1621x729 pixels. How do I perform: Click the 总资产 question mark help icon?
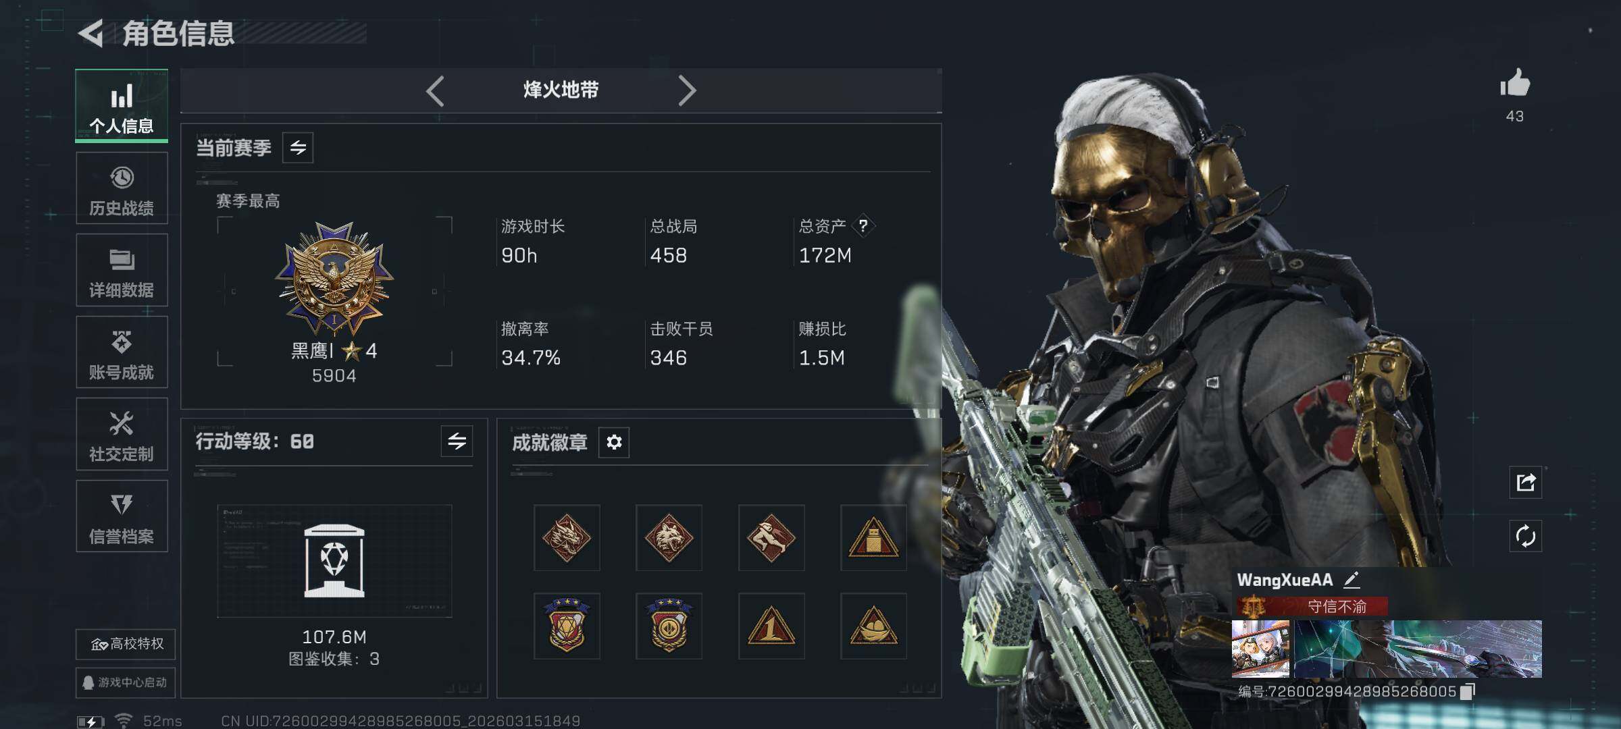point(863,225)
